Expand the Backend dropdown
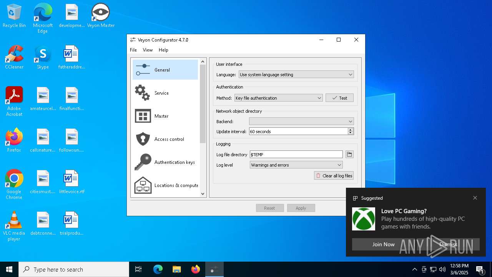This screenshot has height=277, width=492. click(301, 122)
